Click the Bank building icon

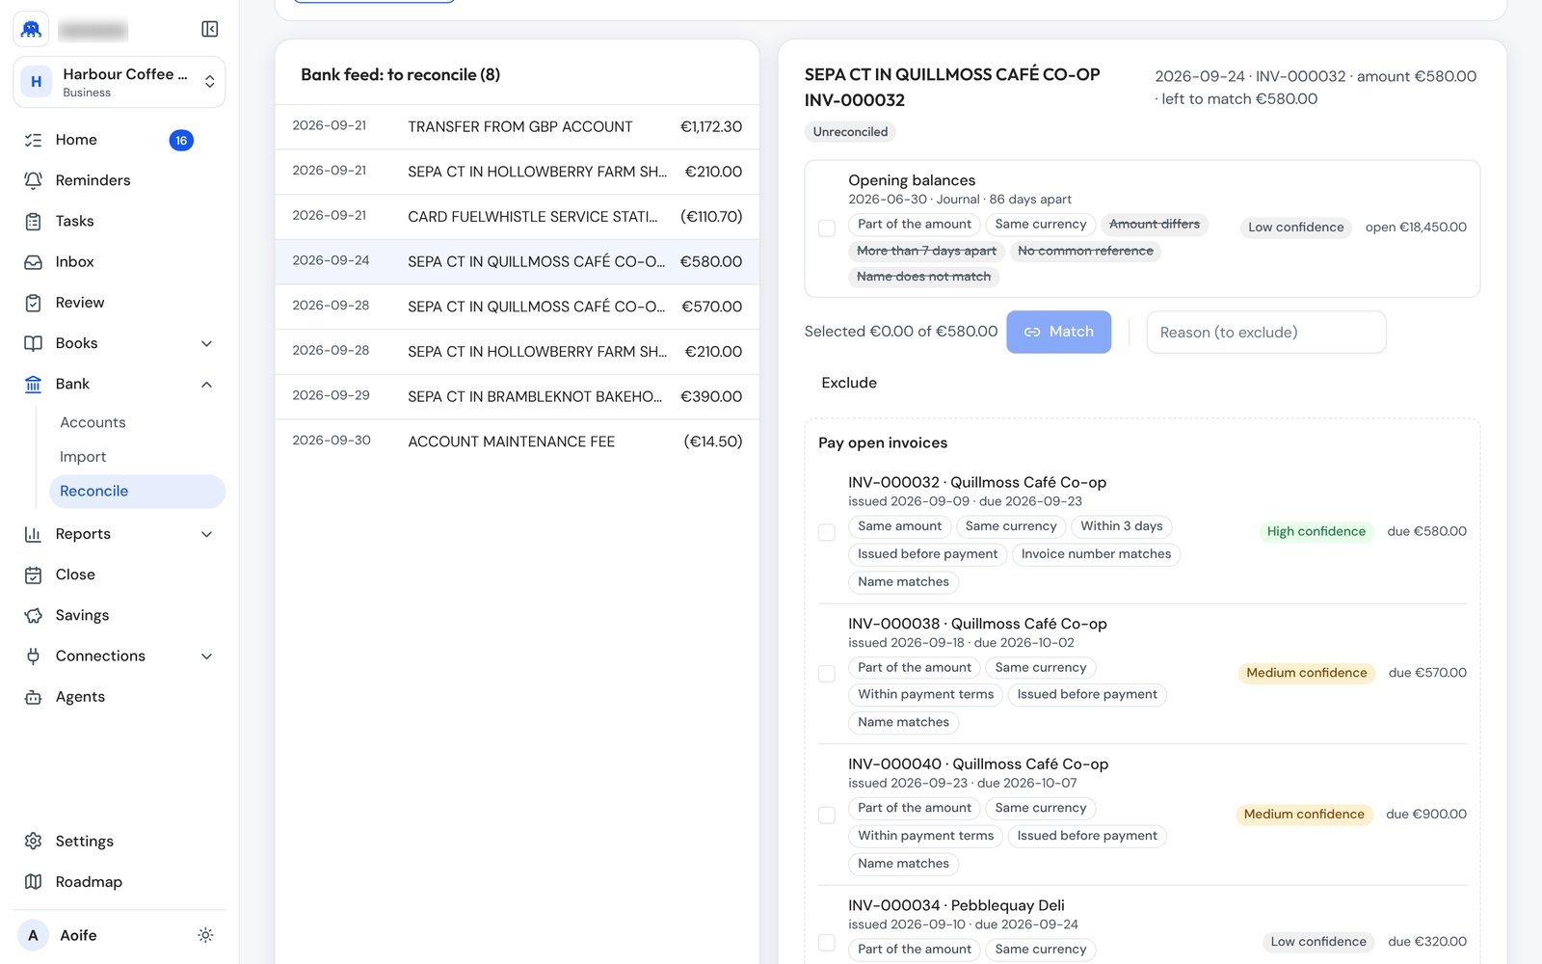click(x=33, y=384)
